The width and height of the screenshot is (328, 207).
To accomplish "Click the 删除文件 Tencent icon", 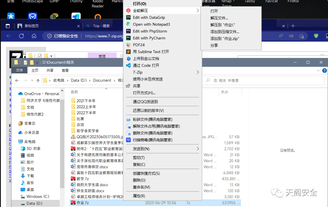I will pos(128,133).
